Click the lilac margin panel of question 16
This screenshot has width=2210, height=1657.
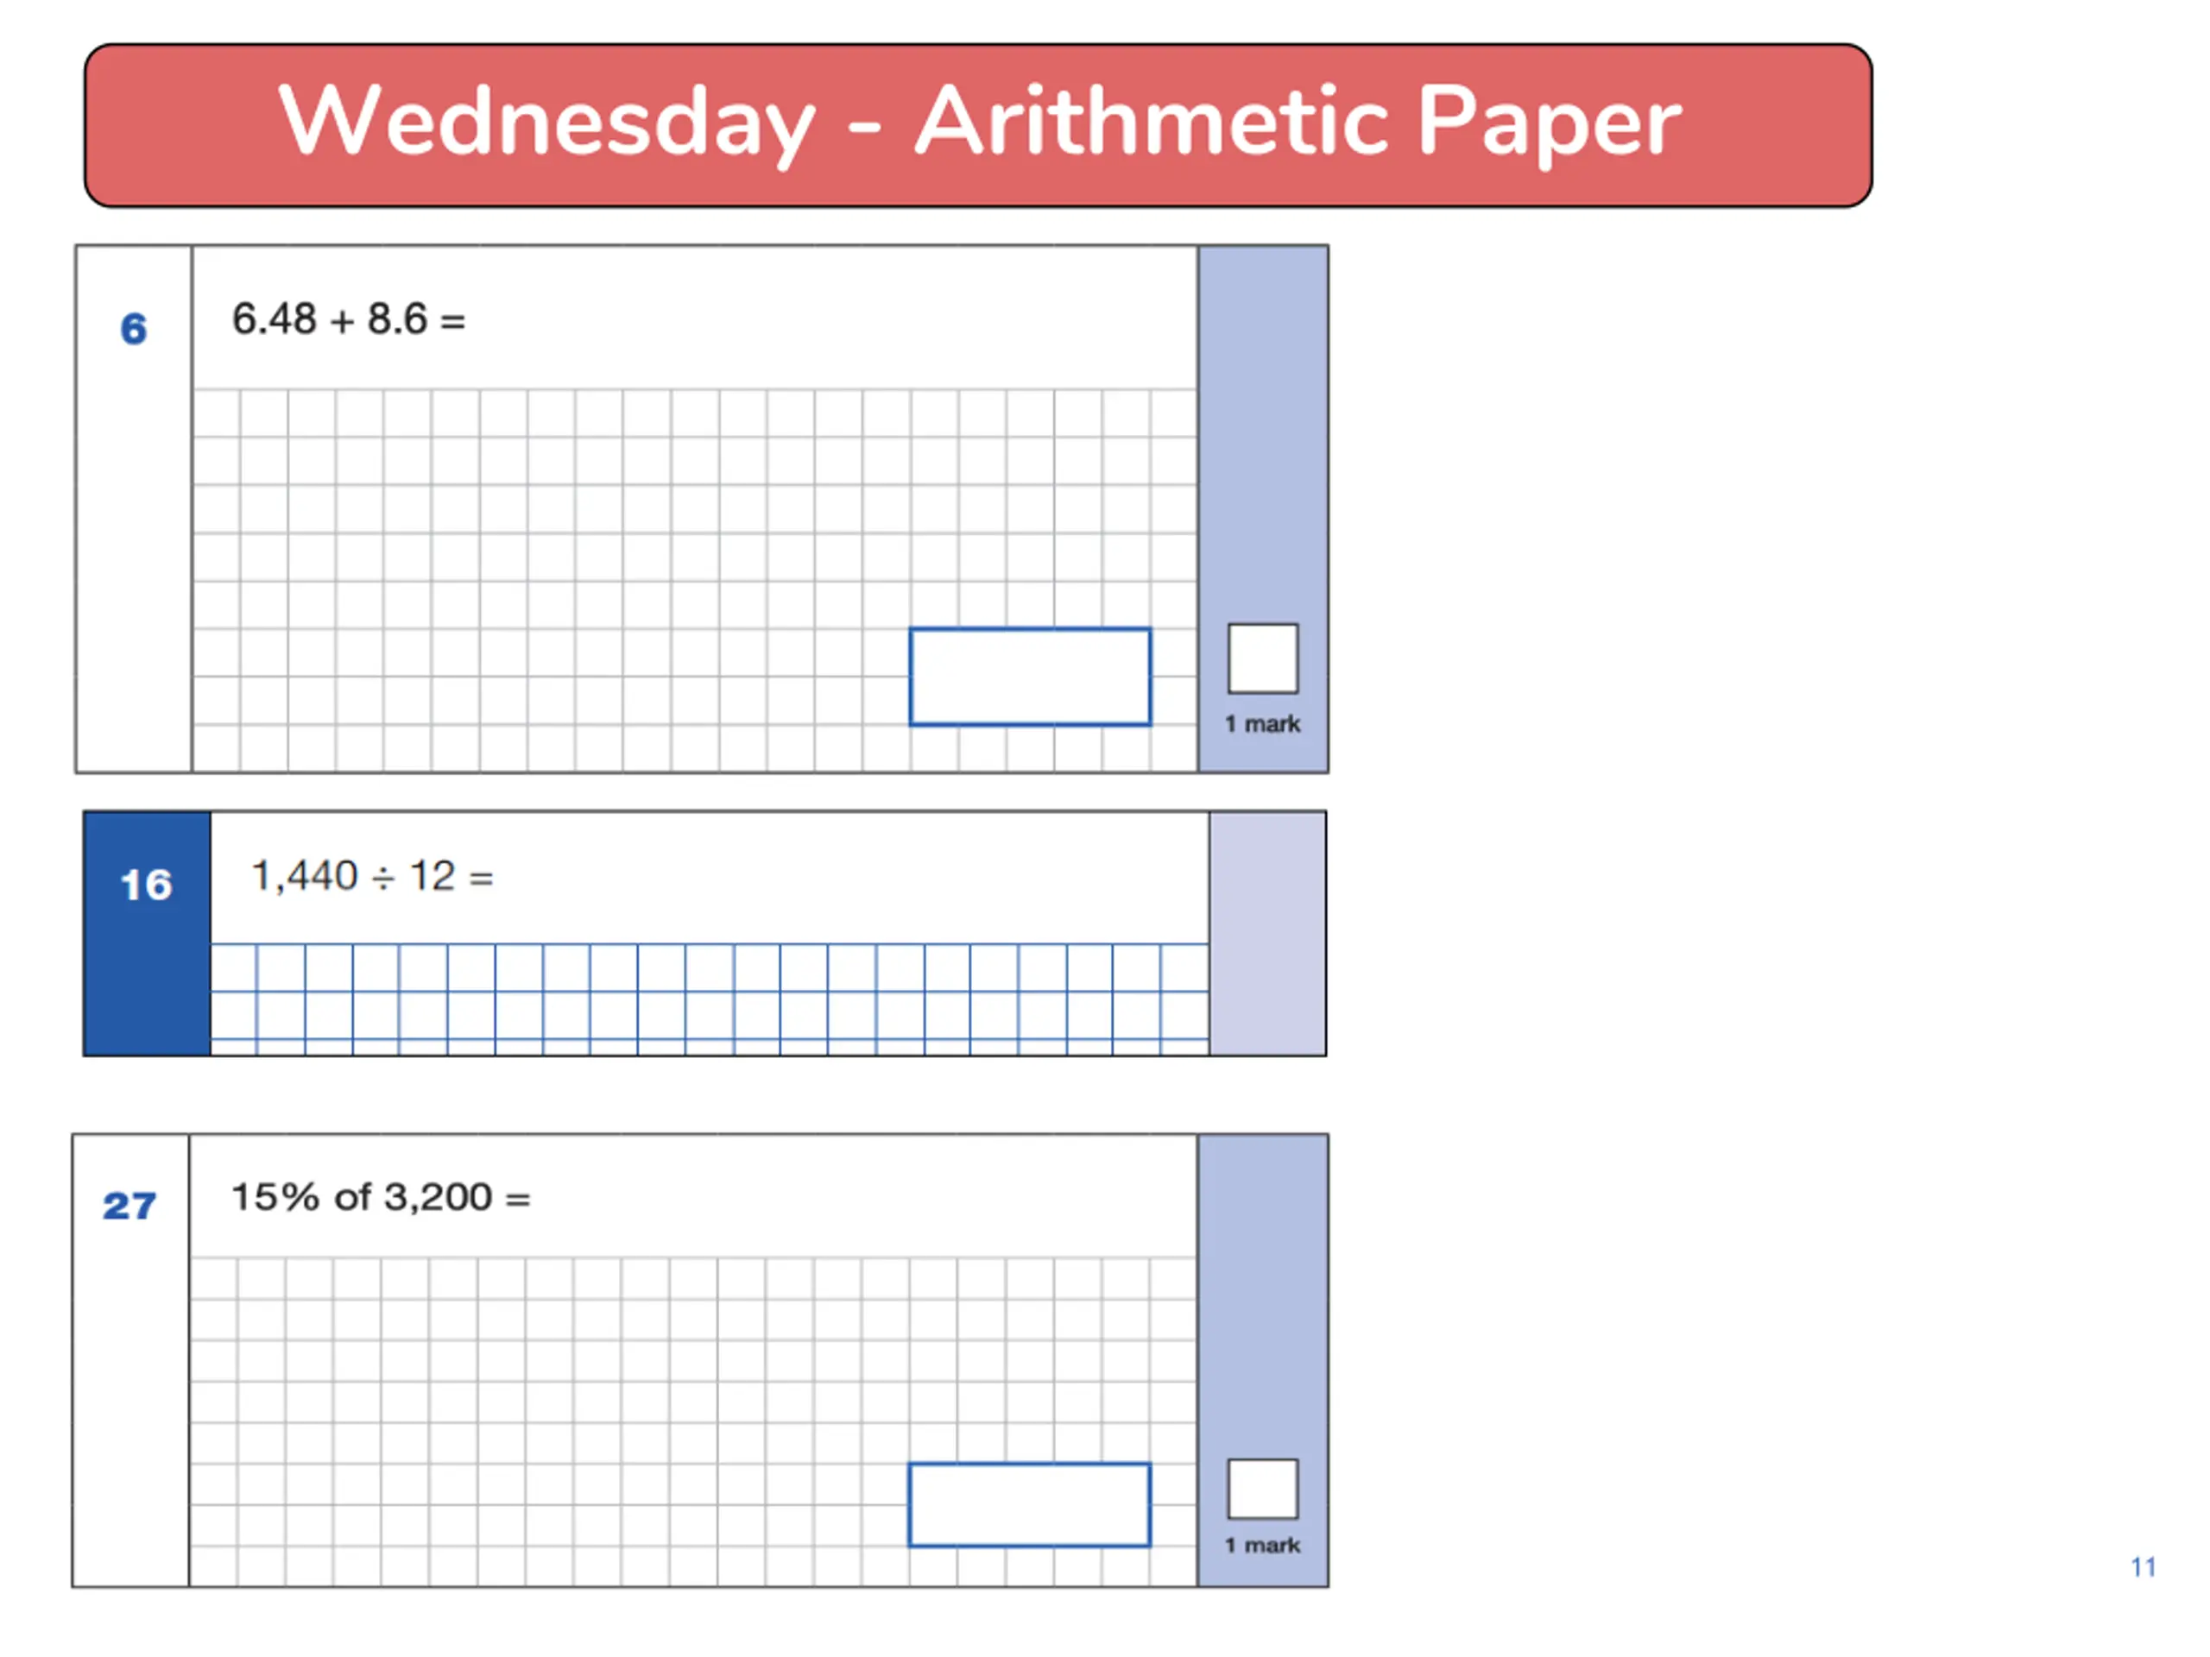(x=1266, y=933)
